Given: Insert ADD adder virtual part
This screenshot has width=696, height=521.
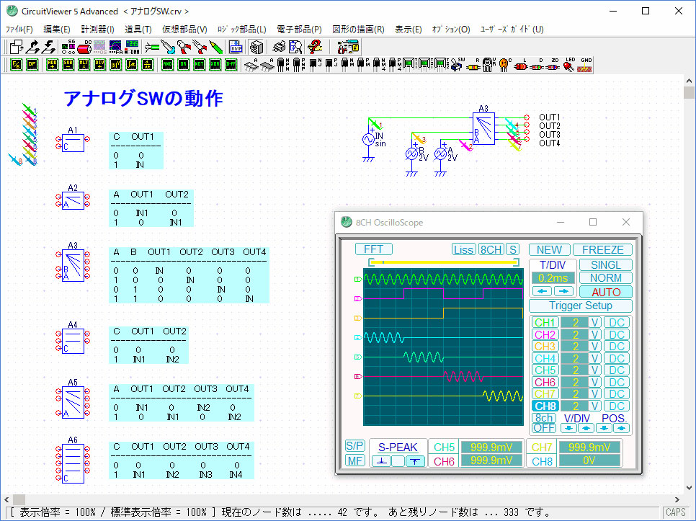Looking at the screenshot, I should (52, 65).
